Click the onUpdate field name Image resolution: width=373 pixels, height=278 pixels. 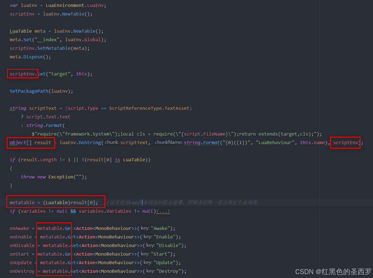21,263
